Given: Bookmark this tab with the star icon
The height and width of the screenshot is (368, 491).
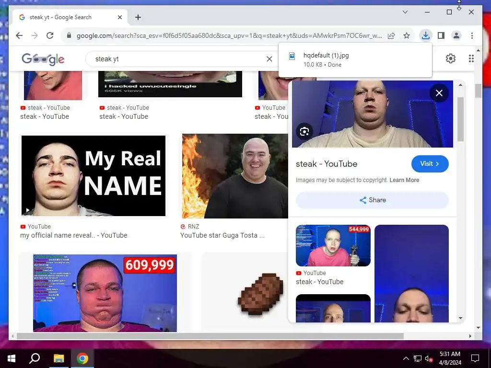Looking at the screenshot, I should point(407,35).
